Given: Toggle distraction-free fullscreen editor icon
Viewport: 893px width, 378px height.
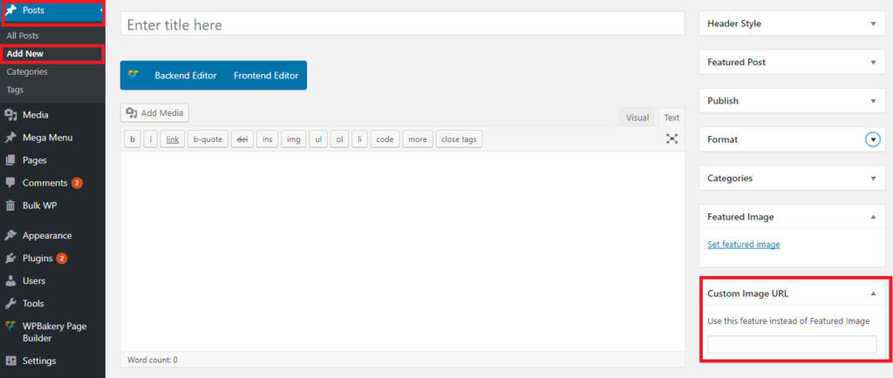Looking at the screenshot, I should click(x=672, y=138).
